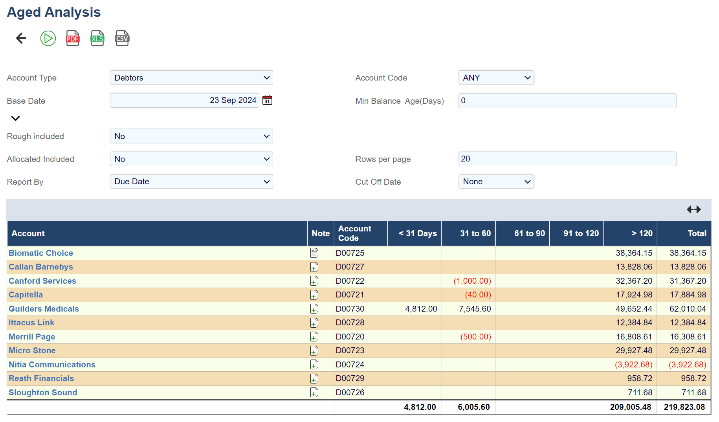Add note for Sloughton Sound row
This screenshot has width=719, height=422.
coord(314,393)
